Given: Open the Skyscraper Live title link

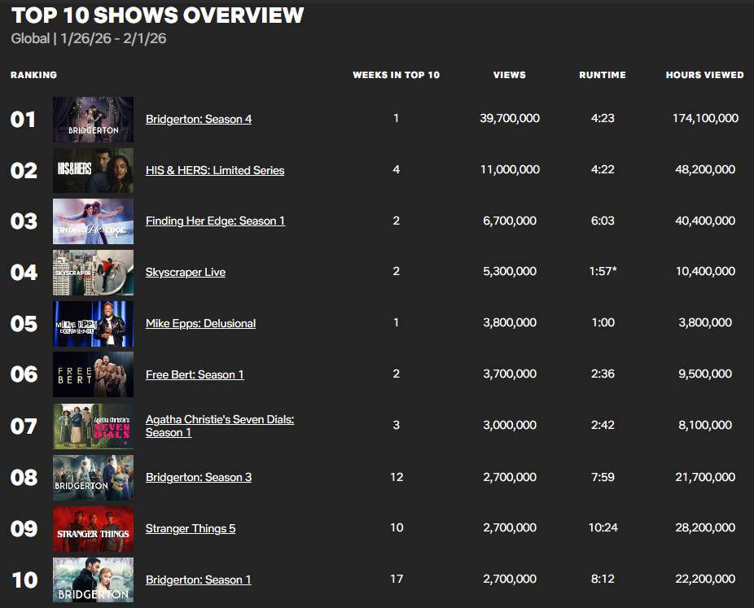Looking at the screenshot, I should tap(186, 273).
